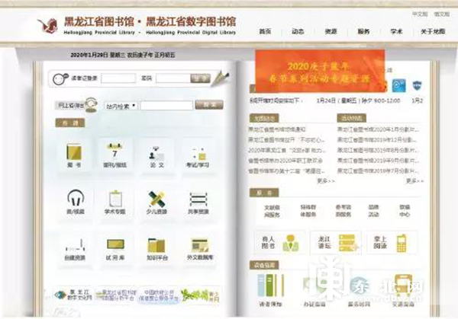Open the 2019年8月份 film schedule item
Image resolution: width=458 pixels, height=319 pixels.
[x=378, y=150]
